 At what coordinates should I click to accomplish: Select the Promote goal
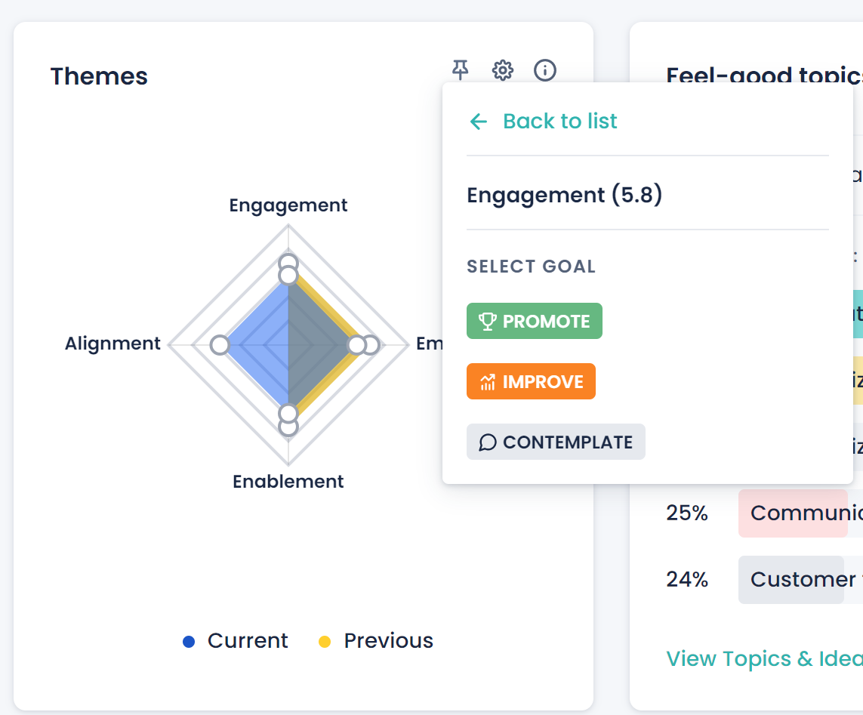click(x=534, y=321)
